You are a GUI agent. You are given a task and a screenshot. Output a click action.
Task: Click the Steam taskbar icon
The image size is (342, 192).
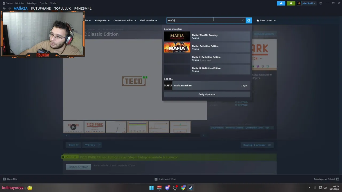point(191,188)
